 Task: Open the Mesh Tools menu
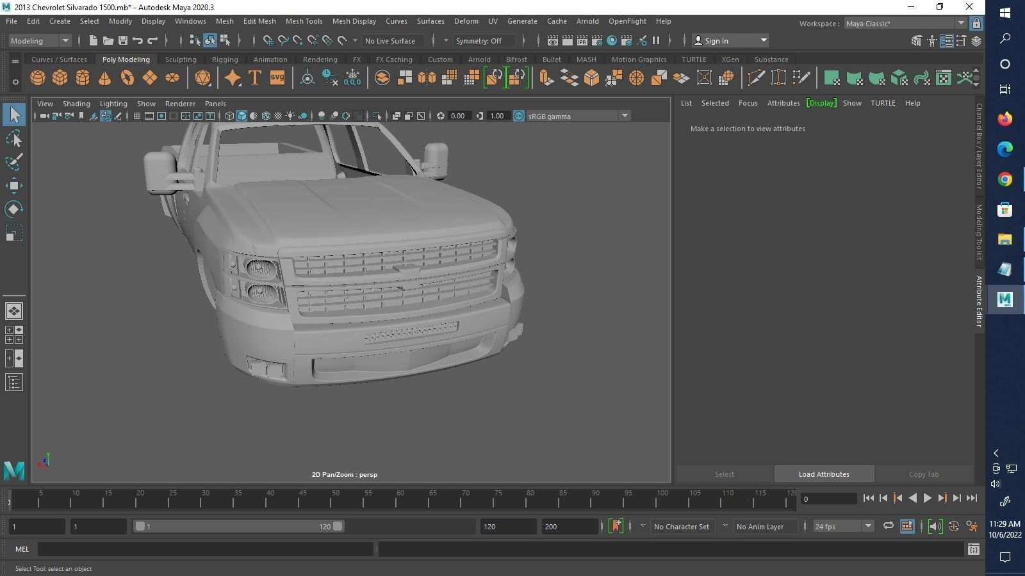coord(304,21)
